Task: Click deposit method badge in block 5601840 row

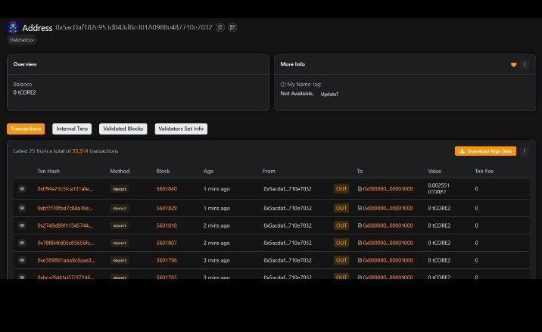Action: tap(120, 189)
